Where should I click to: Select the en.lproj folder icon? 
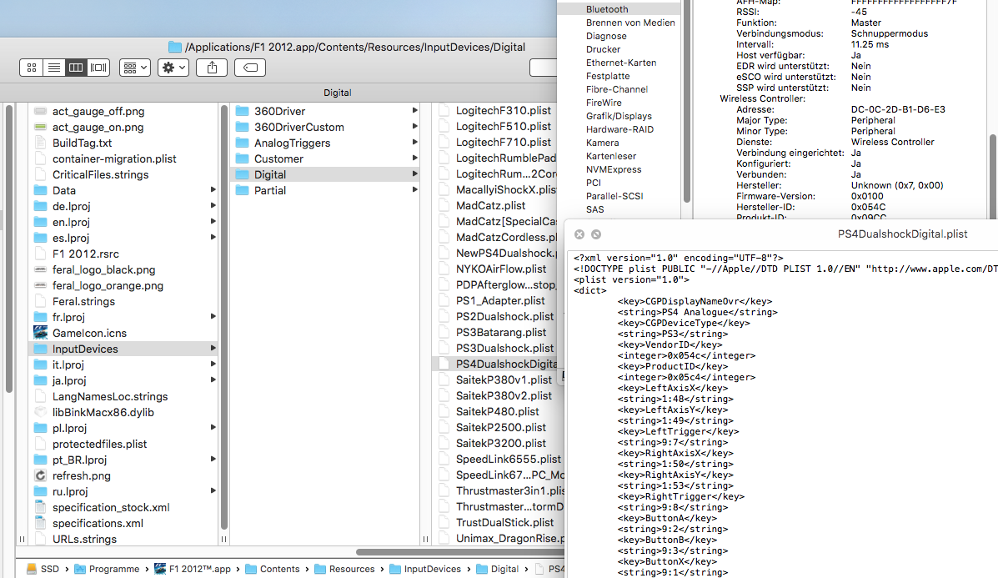(41, 222)
